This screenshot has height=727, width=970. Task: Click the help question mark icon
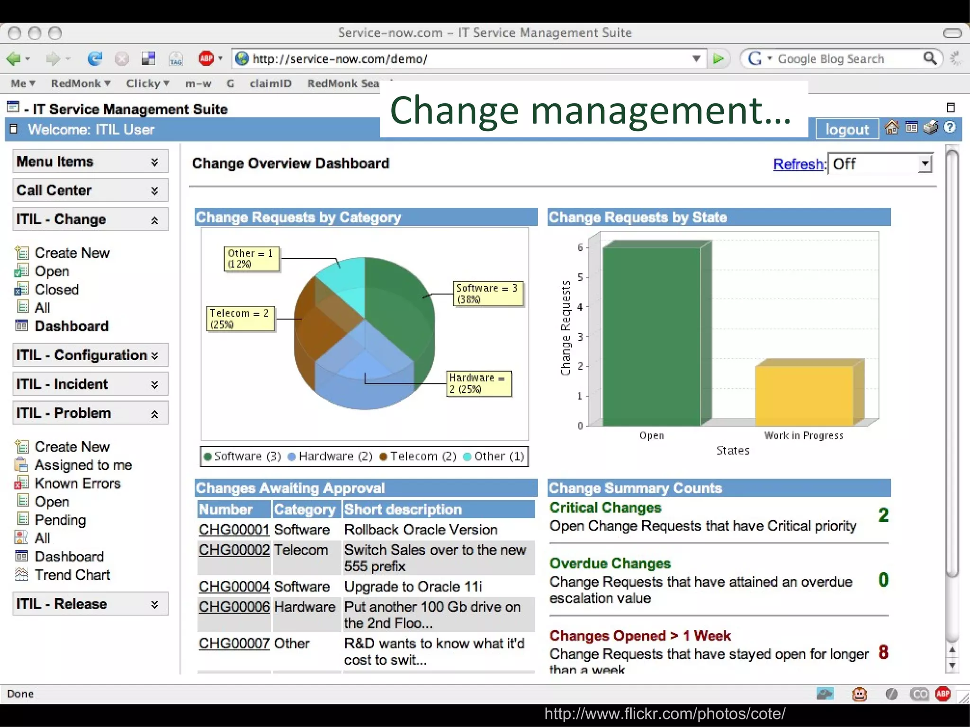coord(950,128)
